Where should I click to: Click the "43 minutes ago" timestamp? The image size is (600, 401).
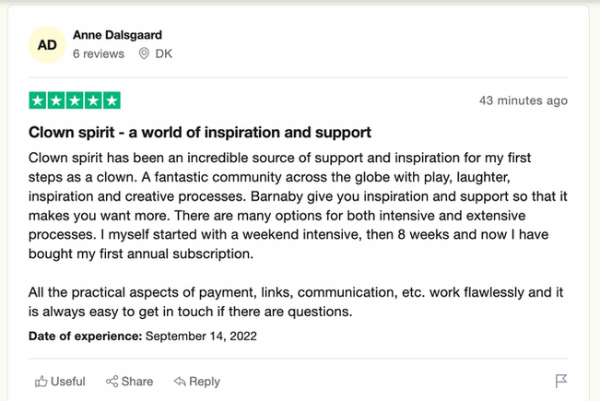click(x=524, y=100)
